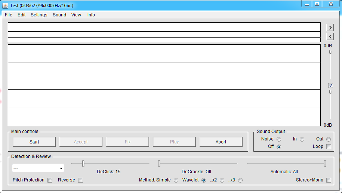Uncheck the checkbox between the volume sliders
Viewport: 342px width, 193px height.
(330, 85)
